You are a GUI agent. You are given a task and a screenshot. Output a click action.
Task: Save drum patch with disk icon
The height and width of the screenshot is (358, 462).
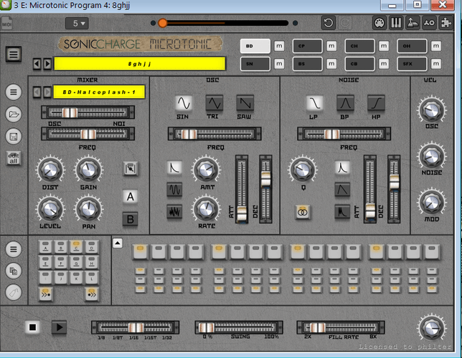(x=14, y=137)
